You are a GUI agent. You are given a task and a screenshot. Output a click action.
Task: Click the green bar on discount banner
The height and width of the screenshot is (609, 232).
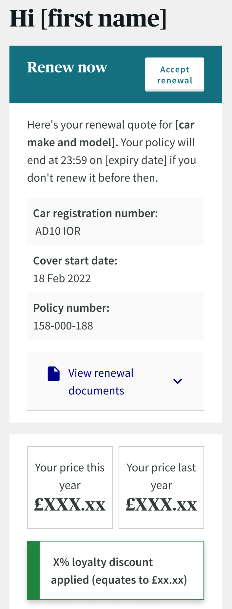coord(33,570)
